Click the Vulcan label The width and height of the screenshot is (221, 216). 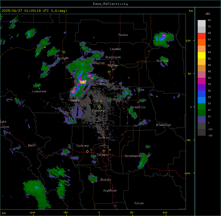point(139,203)
